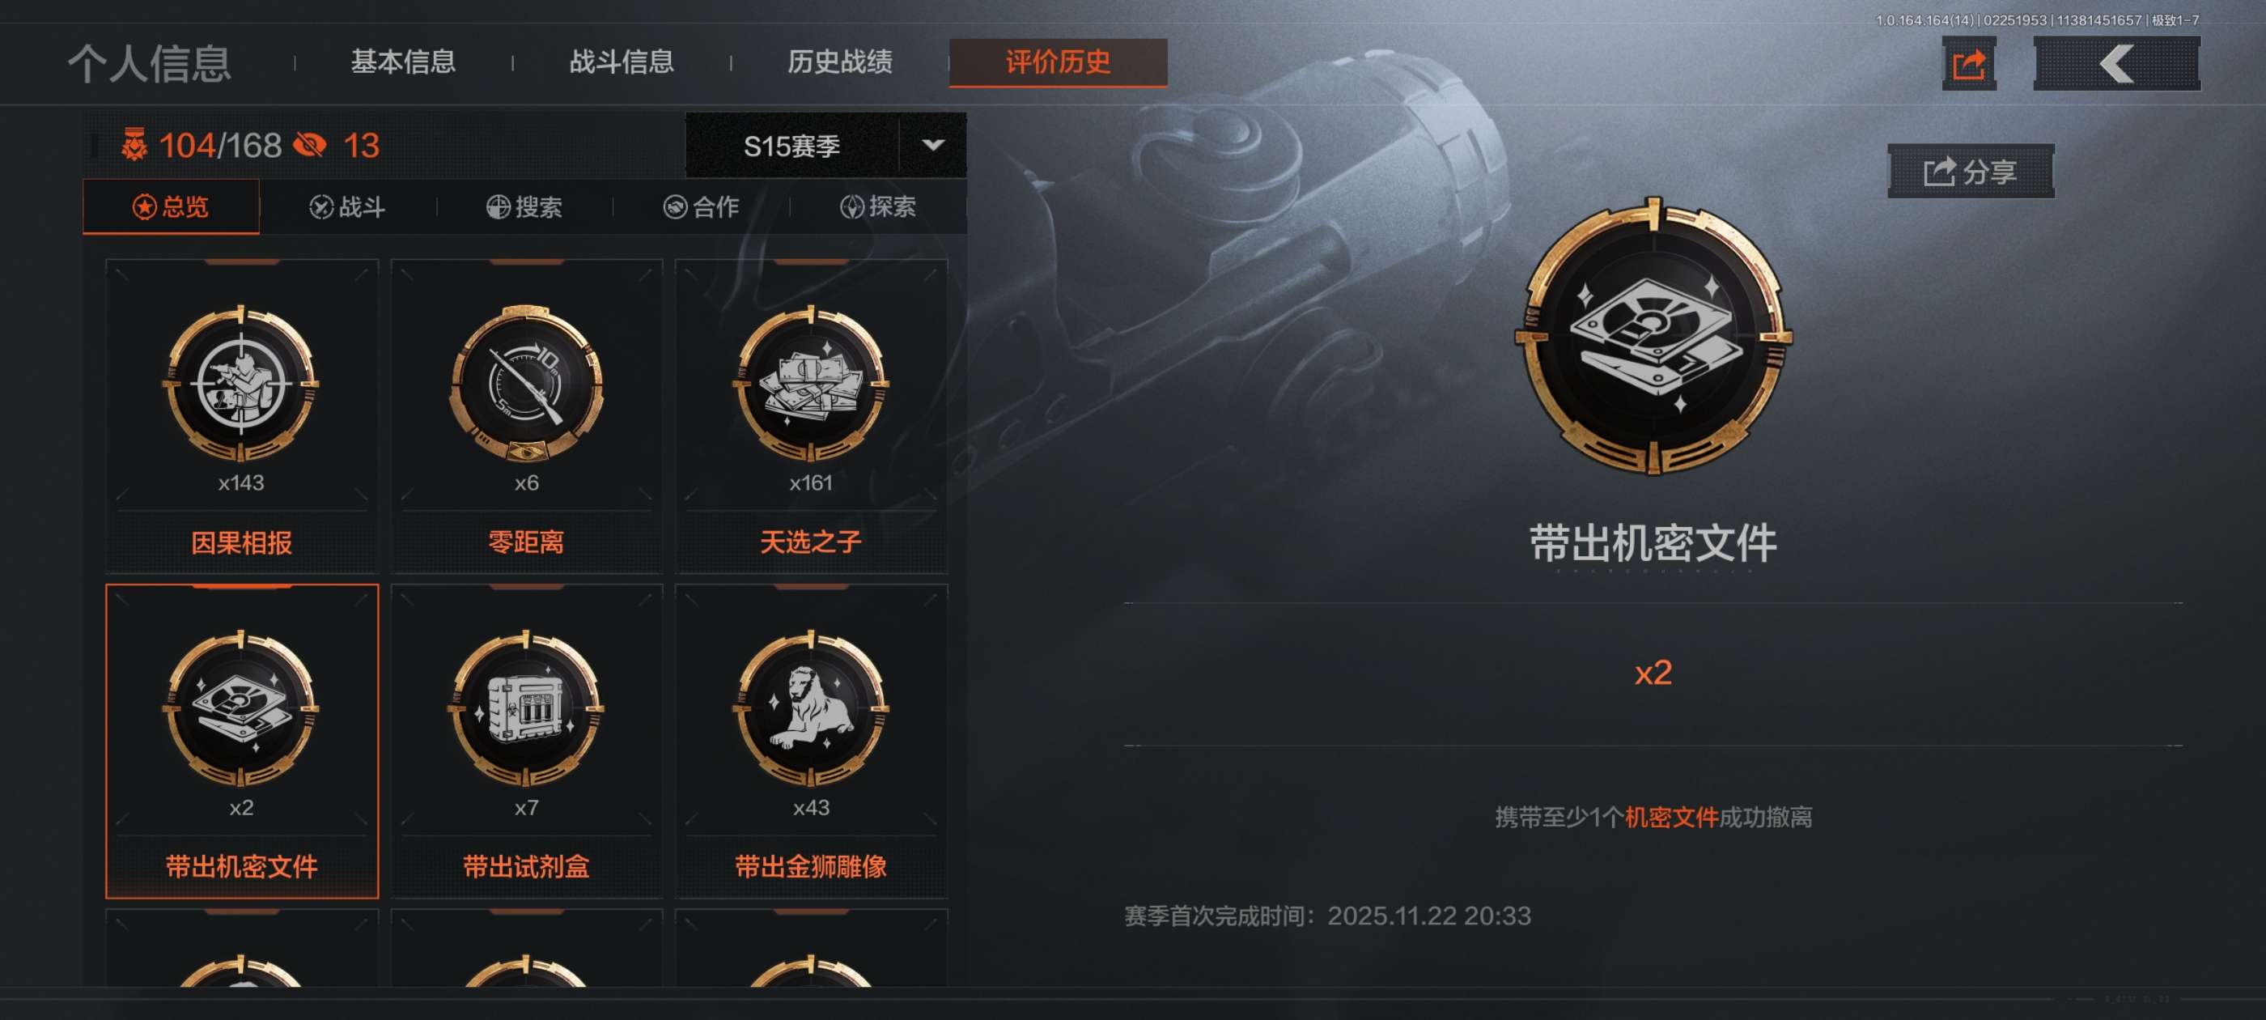The image size is (2266, 1020).
Task: Select the 战斗 category filter
Action: click(347, 206)
